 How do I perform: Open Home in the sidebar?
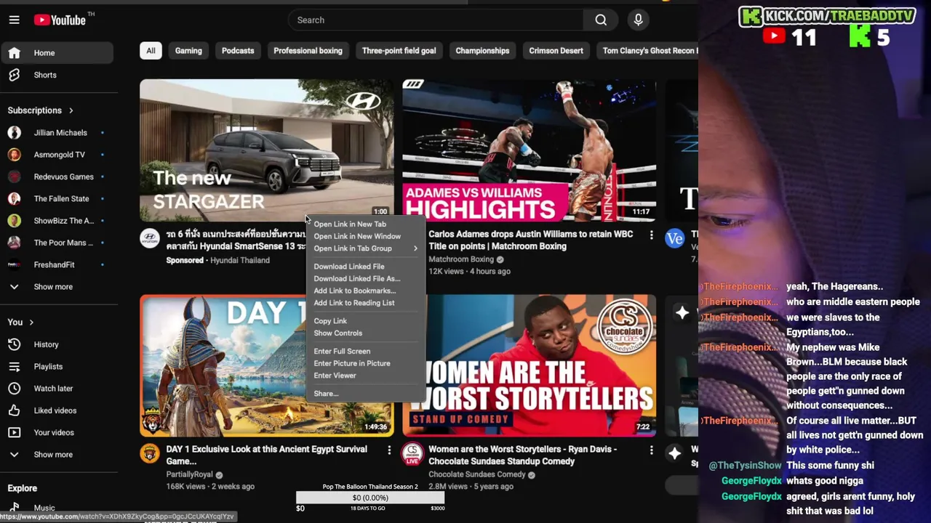[x=57, y=53]
